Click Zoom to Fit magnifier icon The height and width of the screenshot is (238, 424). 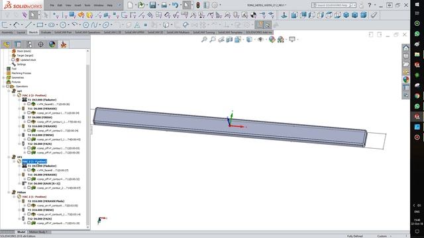point(204,40)
